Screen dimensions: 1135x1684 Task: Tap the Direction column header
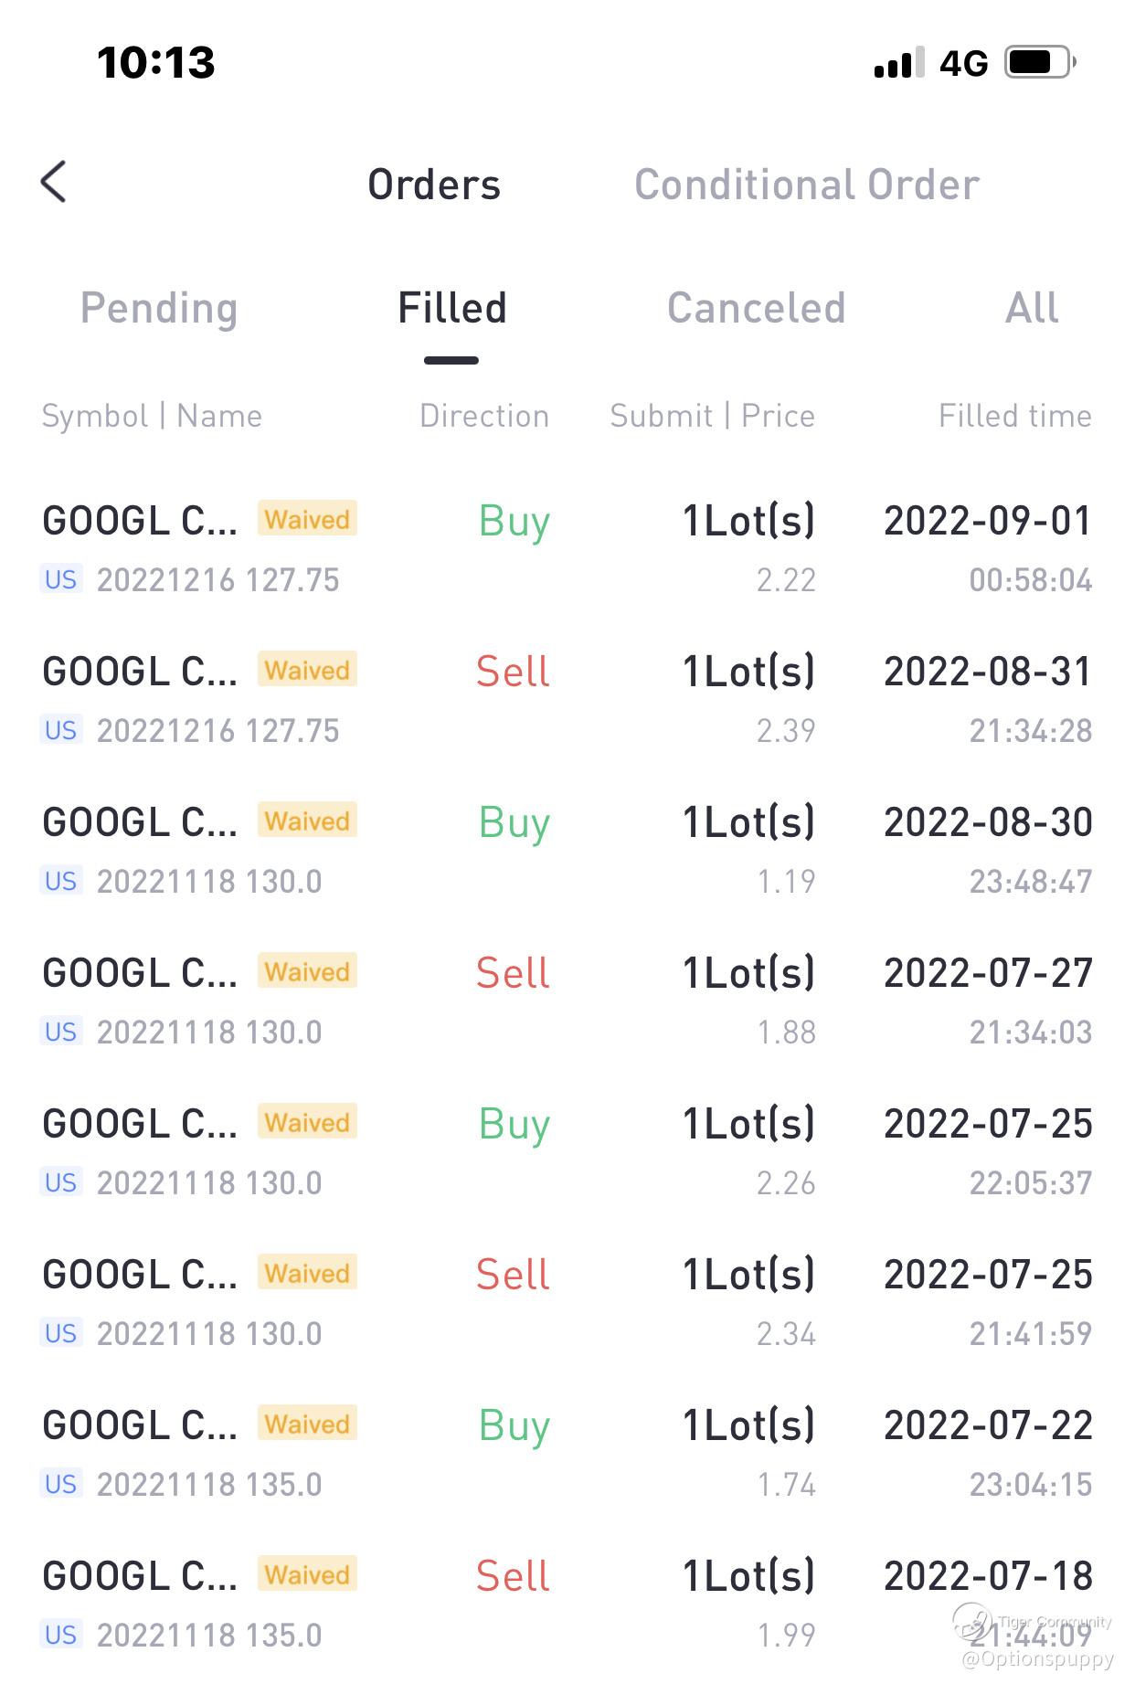(484, 417)
